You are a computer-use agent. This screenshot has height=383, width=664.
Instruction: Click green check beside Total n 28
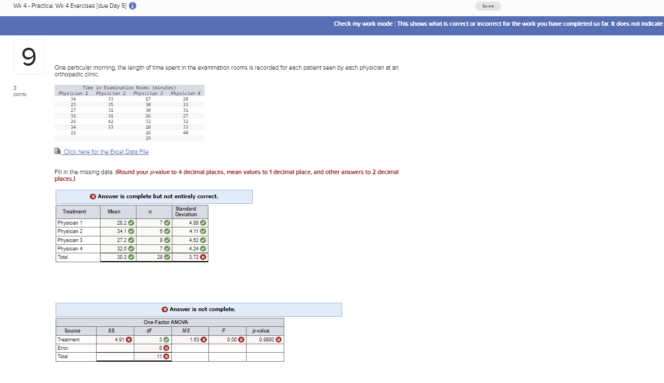167,257
